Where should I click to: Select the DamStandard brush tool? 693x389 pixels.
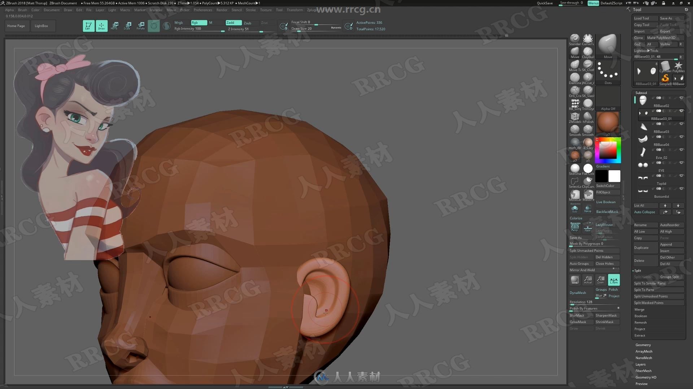tap(575, 77)
